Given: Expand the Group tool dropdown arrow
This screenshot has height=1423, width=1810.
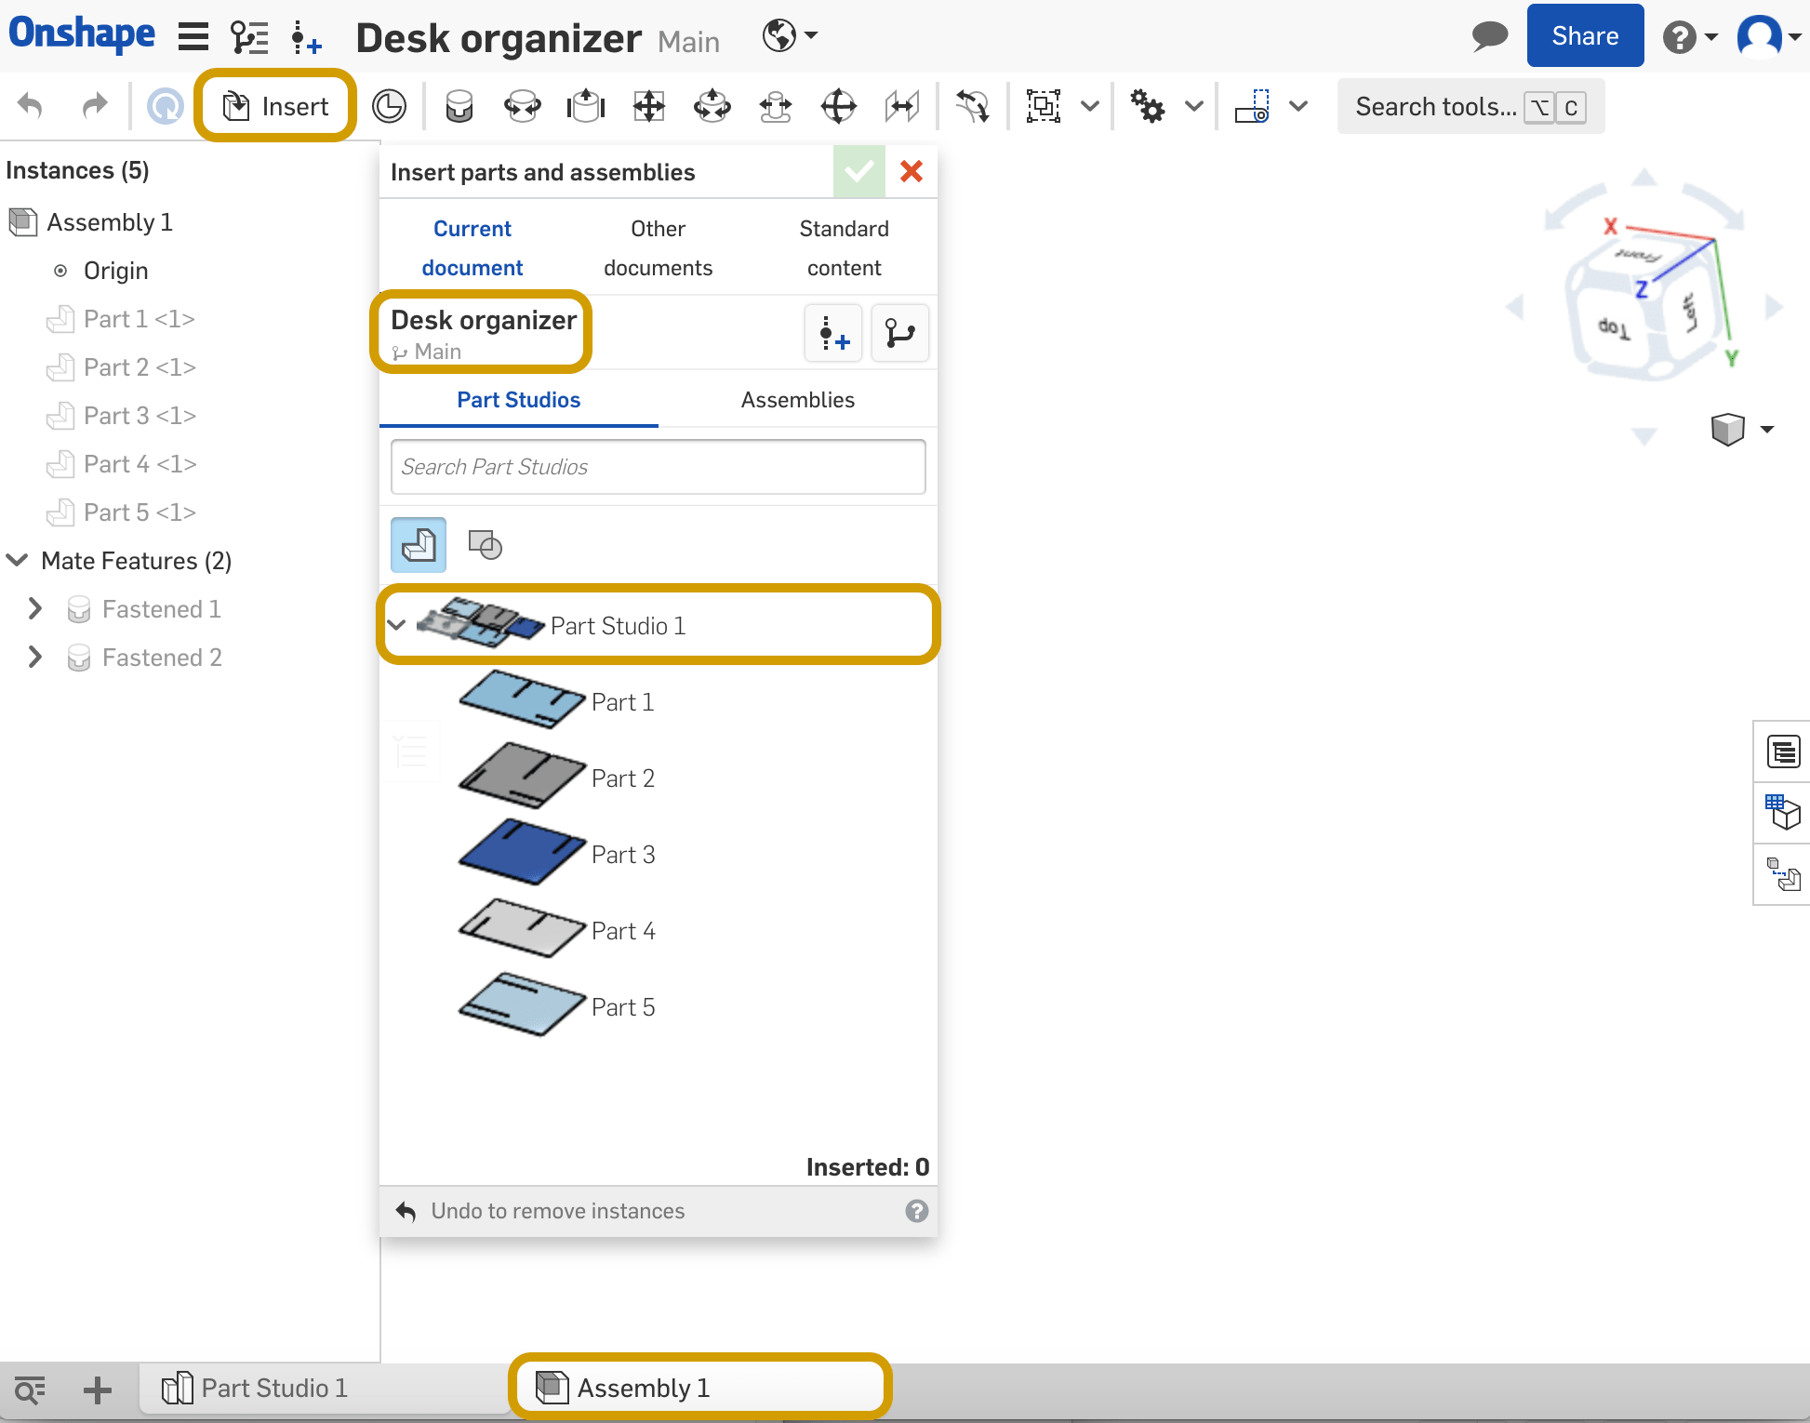Looking at the screenshot, I should pos(1090,106).
